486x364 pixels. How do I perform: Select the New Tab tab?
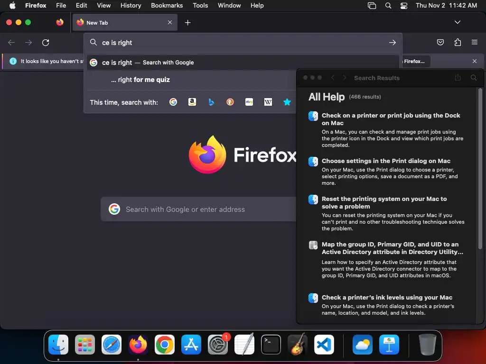click(125, 22)
